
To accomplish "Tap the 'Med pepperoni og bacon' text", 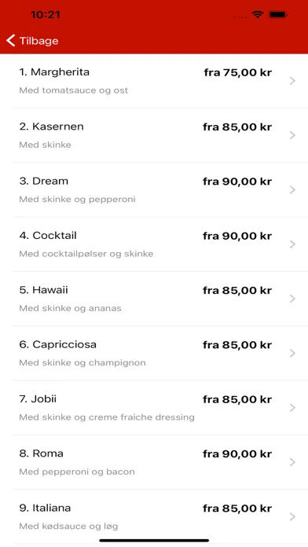I will click(77, 472).
